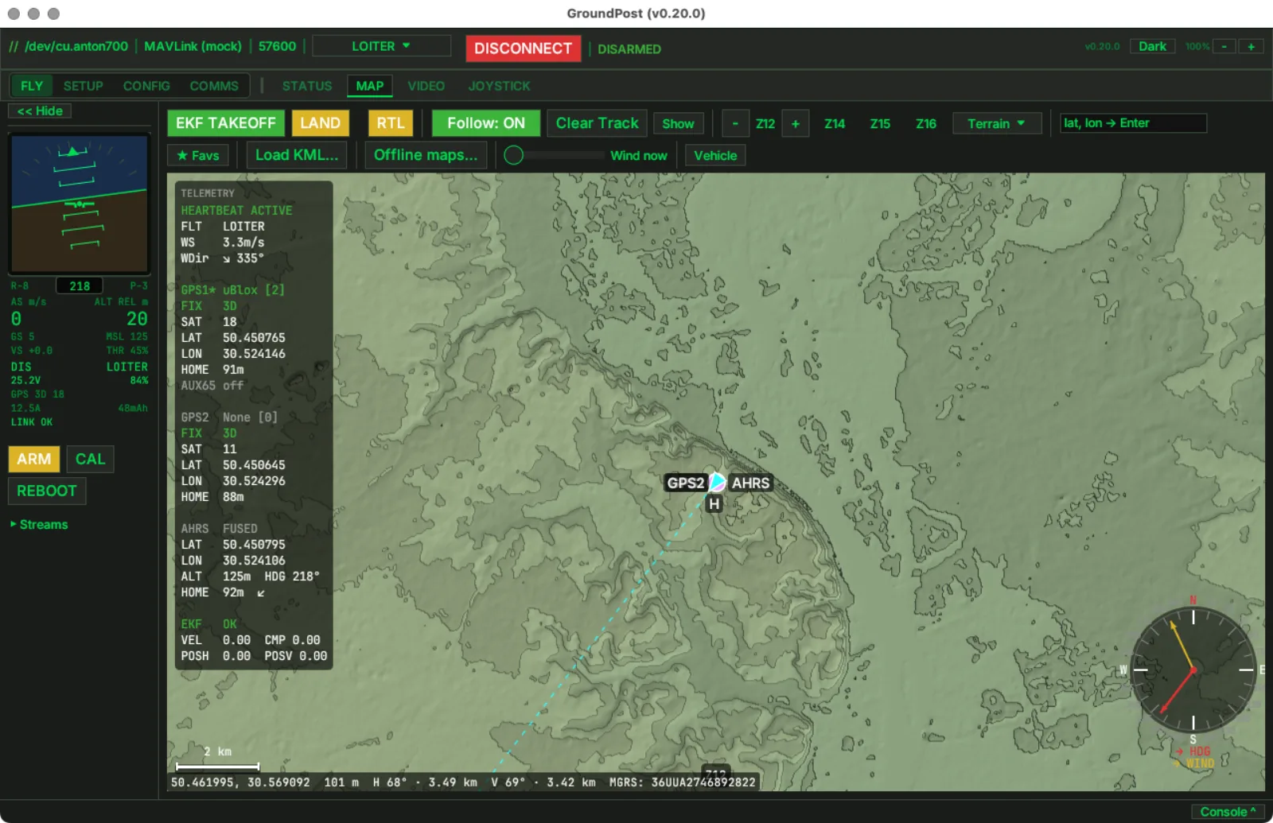This screenshot has width=1273, height=823.
Task: Increase UI scale with top-right plus
Action: click(x=1251, y=46)
